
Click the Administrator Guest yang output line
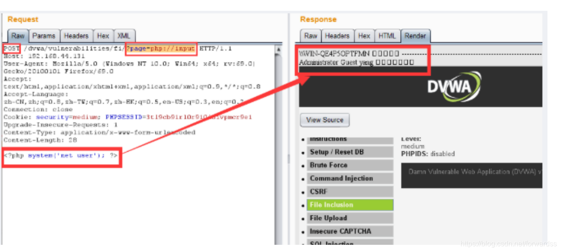click(356, 63)
